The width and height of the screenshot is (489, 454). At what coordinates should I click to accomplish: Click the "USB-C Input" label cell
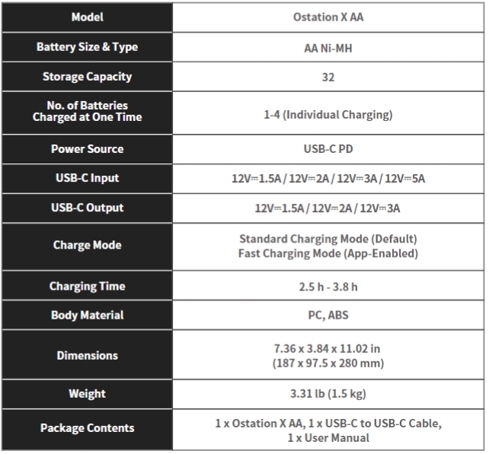coord(87,179)
